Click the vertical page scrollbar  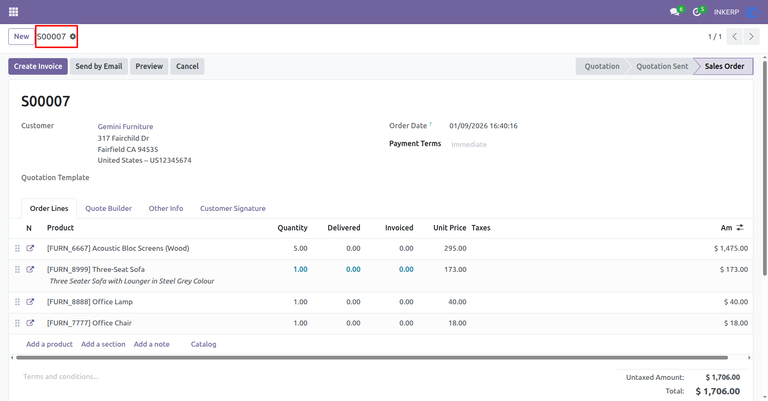coord(765,168)
